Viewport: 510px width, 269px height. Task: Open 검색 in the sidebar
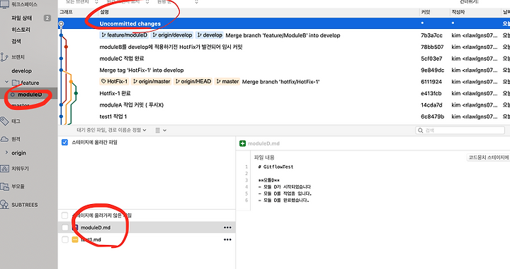coord(16,41)
